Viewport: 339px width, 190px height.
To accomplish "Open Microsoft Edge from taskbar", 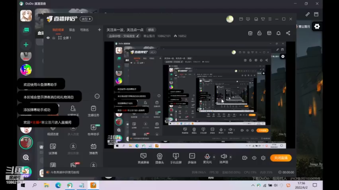I will (58, 185).
